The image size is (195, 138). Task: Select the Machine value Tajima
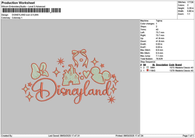(159, 21)
